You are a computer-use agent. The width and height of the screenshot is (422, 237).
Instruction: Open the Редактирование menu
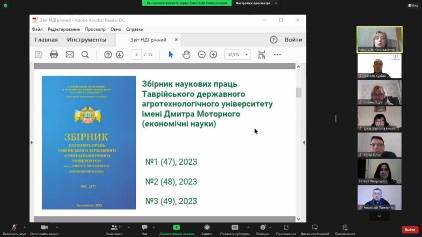(x=64, y=29)
